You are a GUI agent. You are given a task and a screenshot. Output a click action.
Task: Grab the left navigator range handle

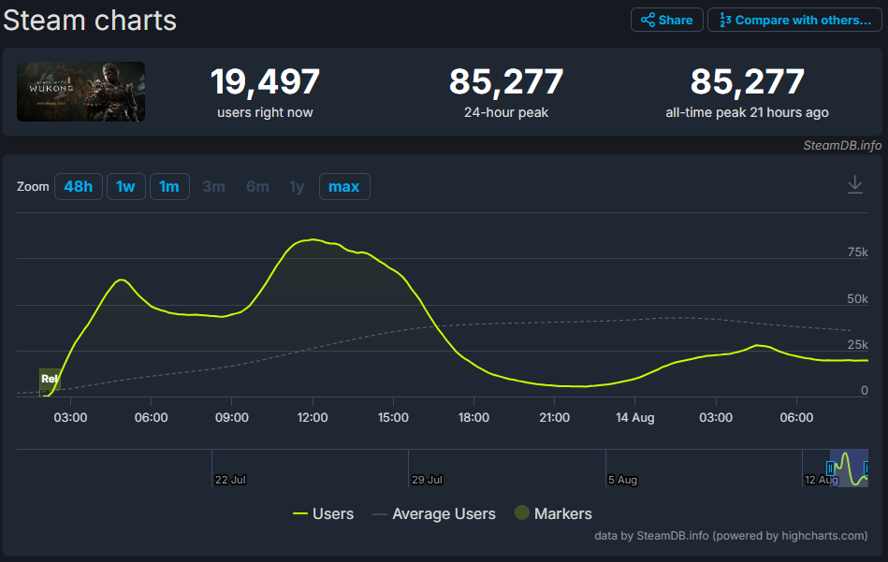coord(830,468)
